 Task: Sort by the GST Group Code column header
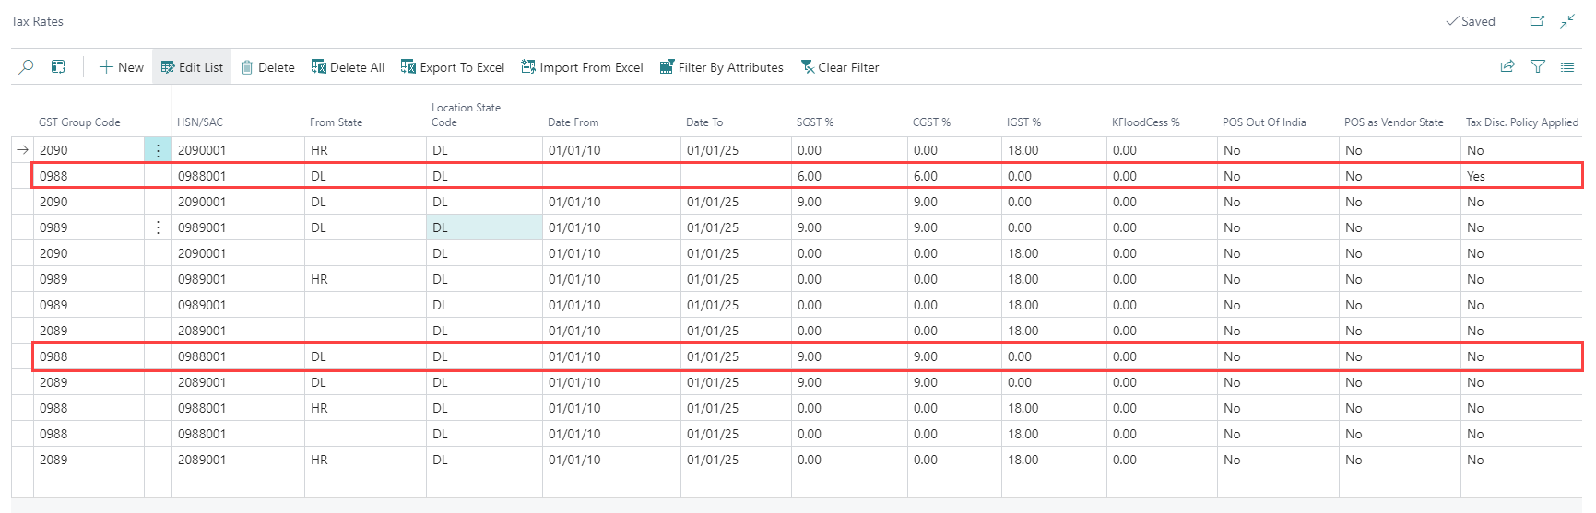click(x=79, y=122)
